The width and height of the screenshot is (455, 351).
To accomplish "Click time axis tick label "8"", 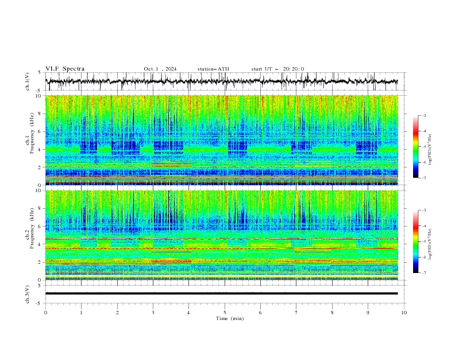I will coord(332,313).
